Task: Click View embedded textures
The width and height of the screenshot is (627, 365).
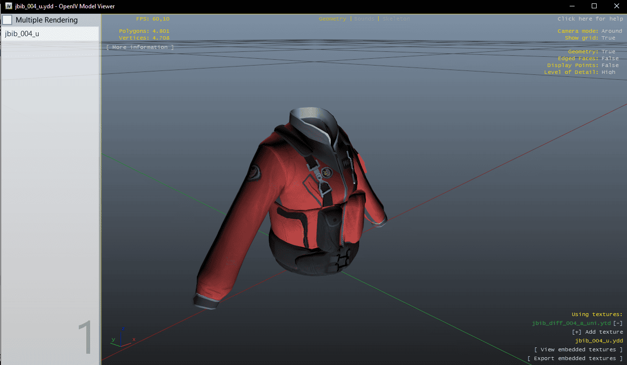Action: [578, 349]
